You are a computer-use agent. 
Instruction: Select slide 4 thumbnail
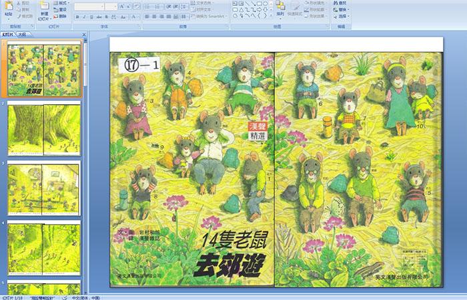point(44,248)
